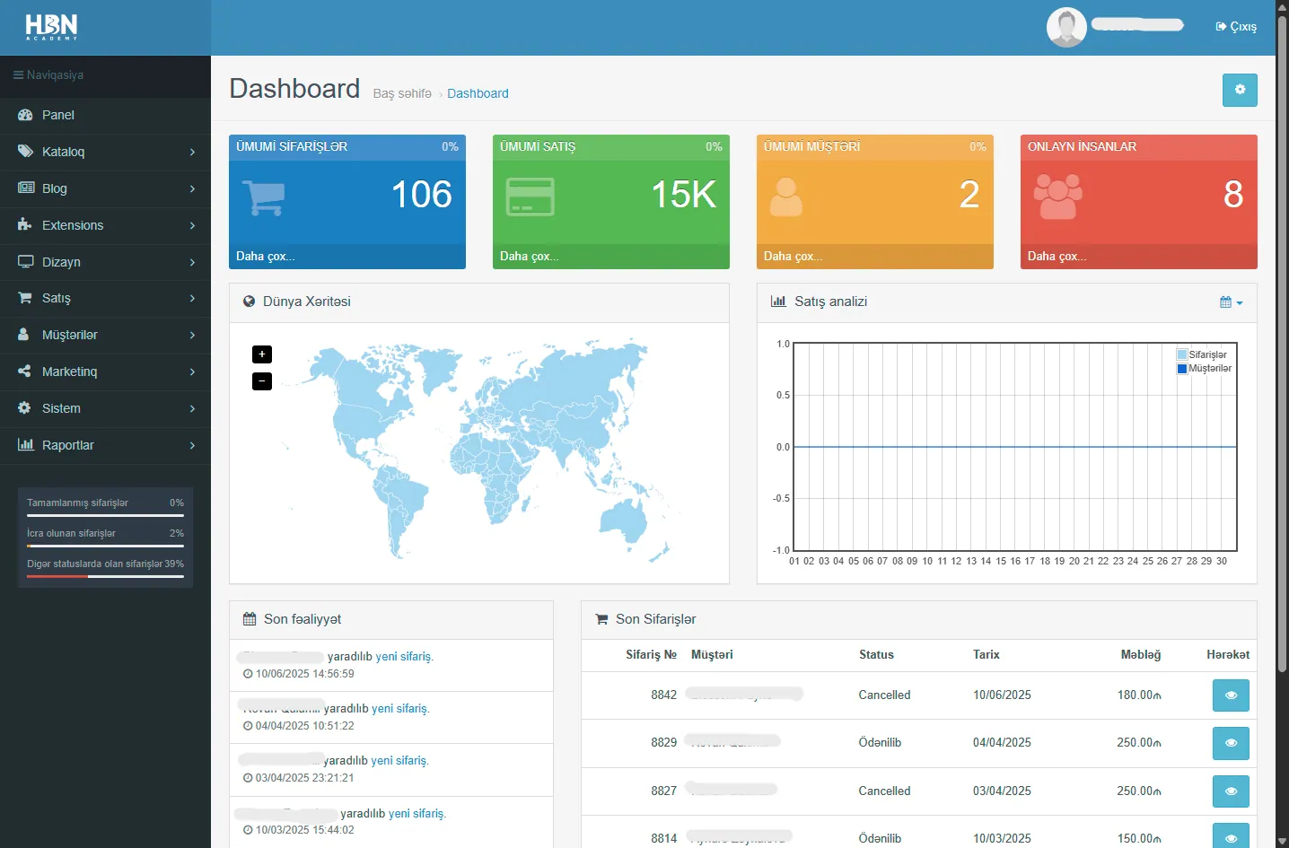Open the Raportlar menu item
Viewport: 1289px width, 848px height.
point(105,445)
